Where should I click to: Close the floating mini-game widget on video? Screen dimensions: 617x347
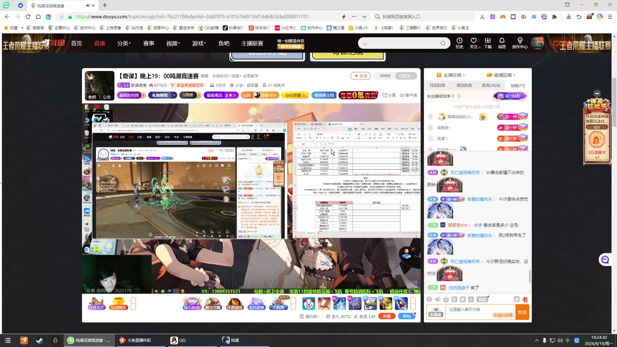[413, 249]
